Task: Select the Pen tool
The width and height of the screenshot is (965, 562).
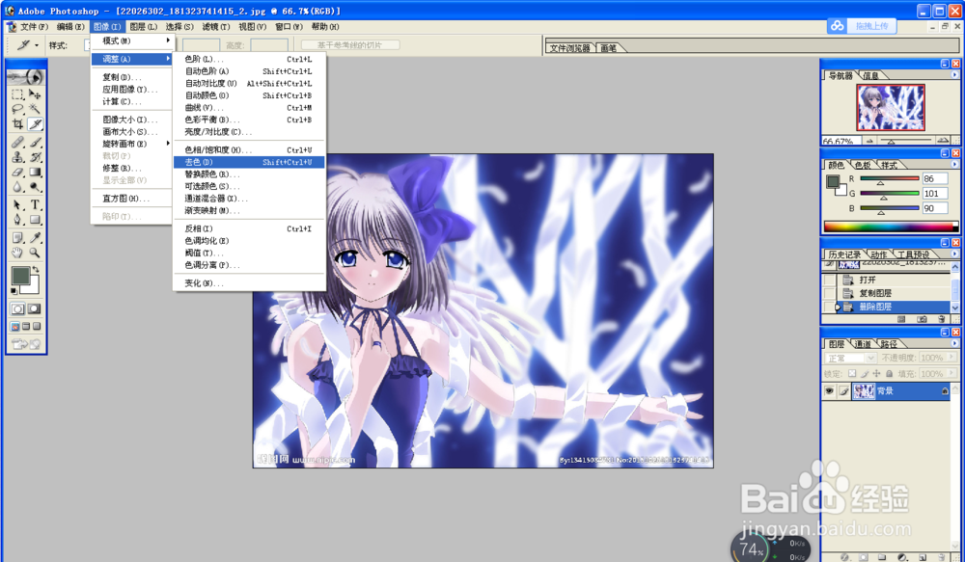Action: pyautogui.click(x=17, y=220)
